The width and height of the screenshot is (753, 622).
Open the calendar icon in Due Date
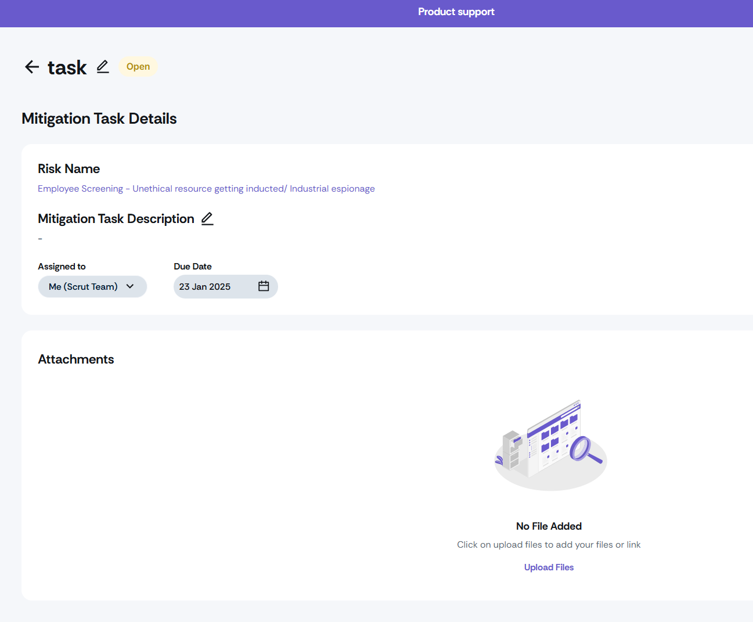(264, 286)
